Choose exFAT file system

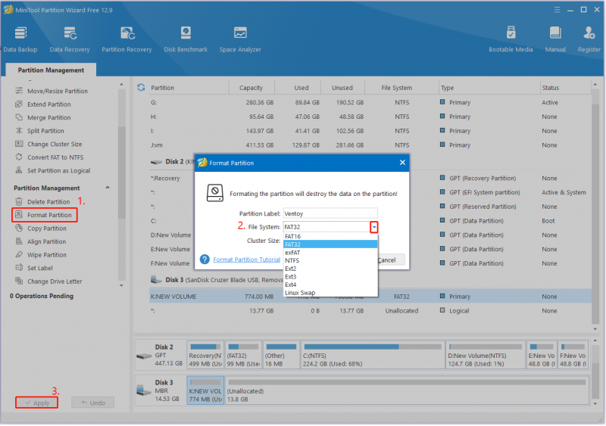click(330, 252)
